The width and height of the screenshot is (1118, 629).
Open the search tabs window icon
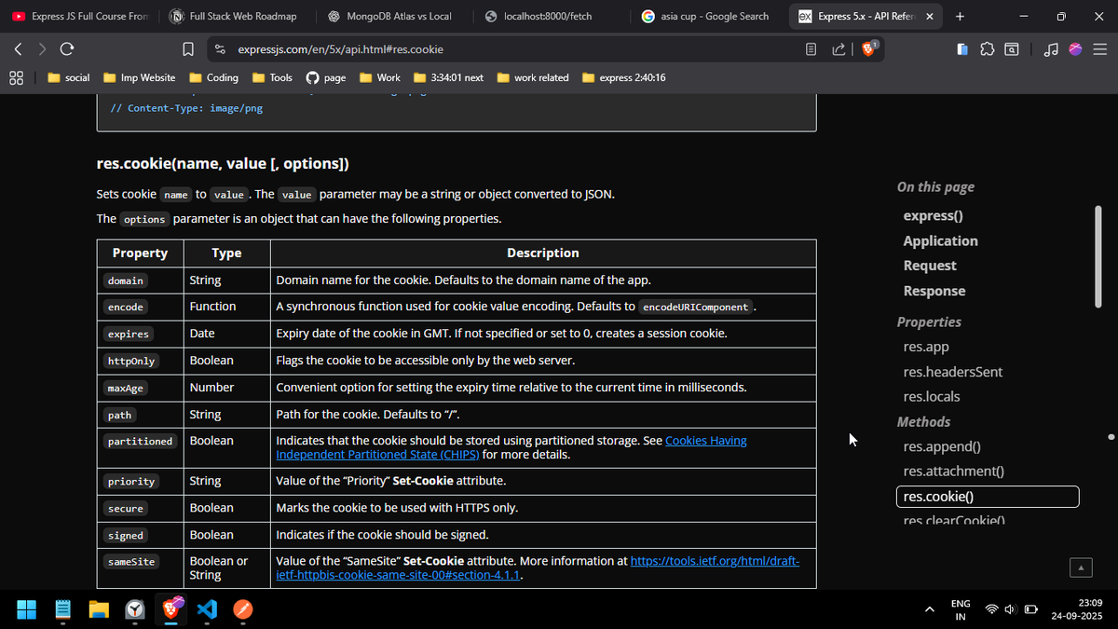pyautogui.click(x=1011, y=48)
